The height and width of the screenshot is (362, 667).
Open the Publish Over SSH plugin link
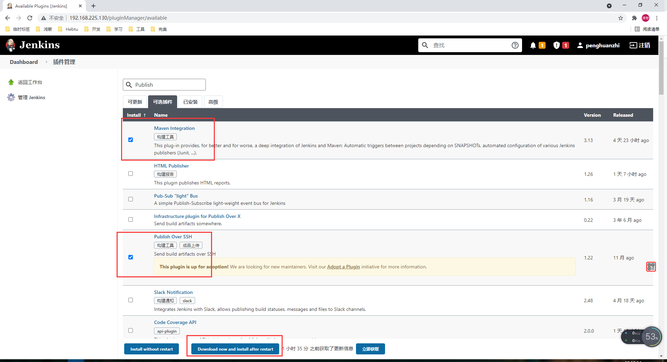pos(173,237)
